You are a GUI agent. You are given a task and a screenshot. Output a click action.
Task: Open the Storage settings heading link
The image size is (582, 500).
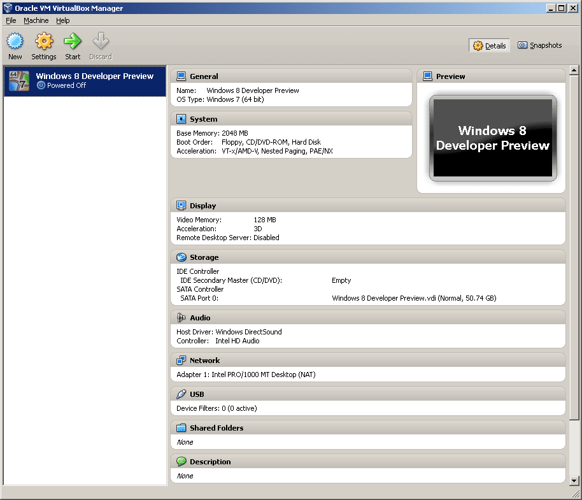tap(204, 257)
